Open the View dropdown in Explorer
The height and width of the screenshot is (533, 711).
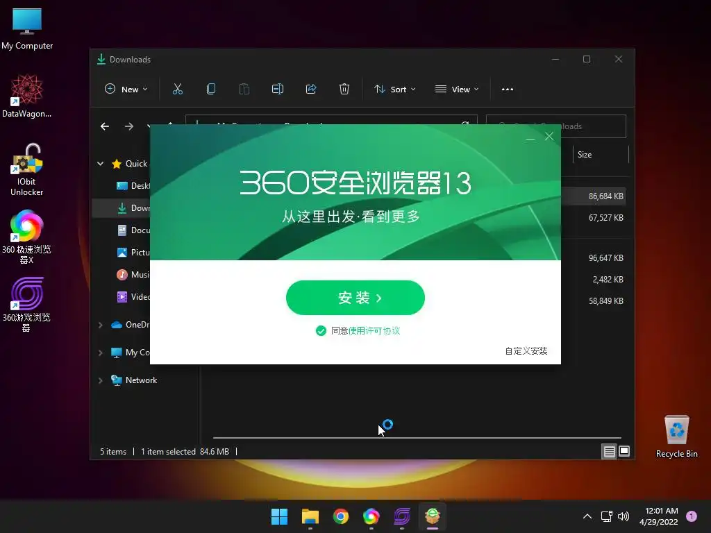[x=457, y=90]
